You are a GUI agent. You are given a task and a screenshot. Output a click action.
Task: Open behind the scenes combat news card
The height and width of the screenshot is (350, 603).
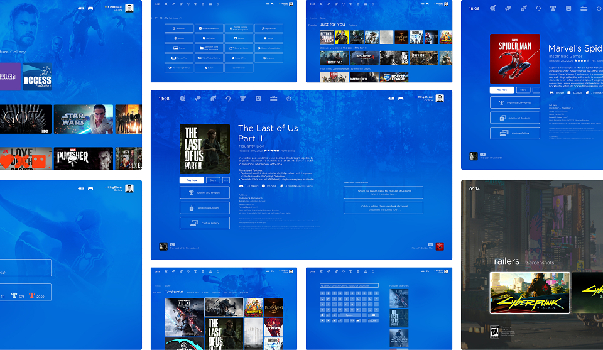pyautogui.click(x=383, y=208)
